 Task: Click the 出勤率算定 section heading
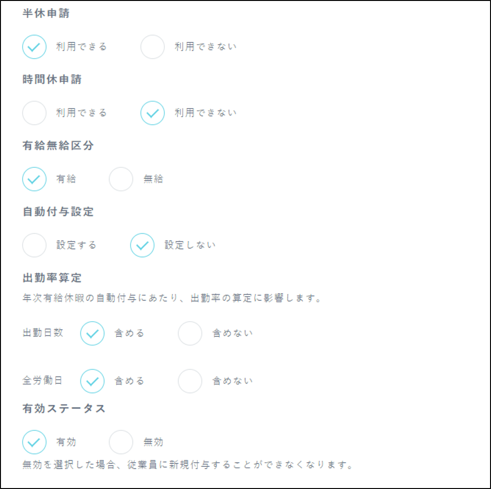[52, 278]
